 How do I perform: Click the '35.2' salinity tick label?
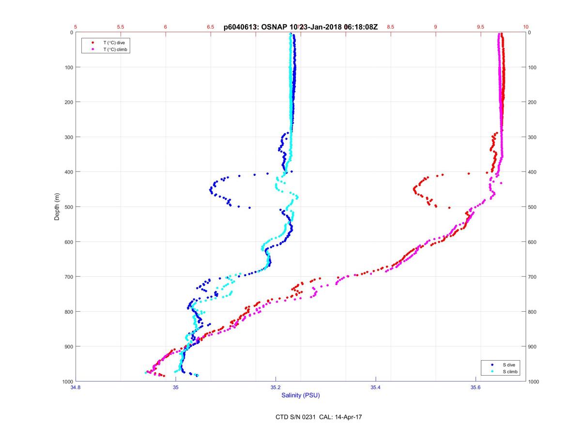coord(275,387)
